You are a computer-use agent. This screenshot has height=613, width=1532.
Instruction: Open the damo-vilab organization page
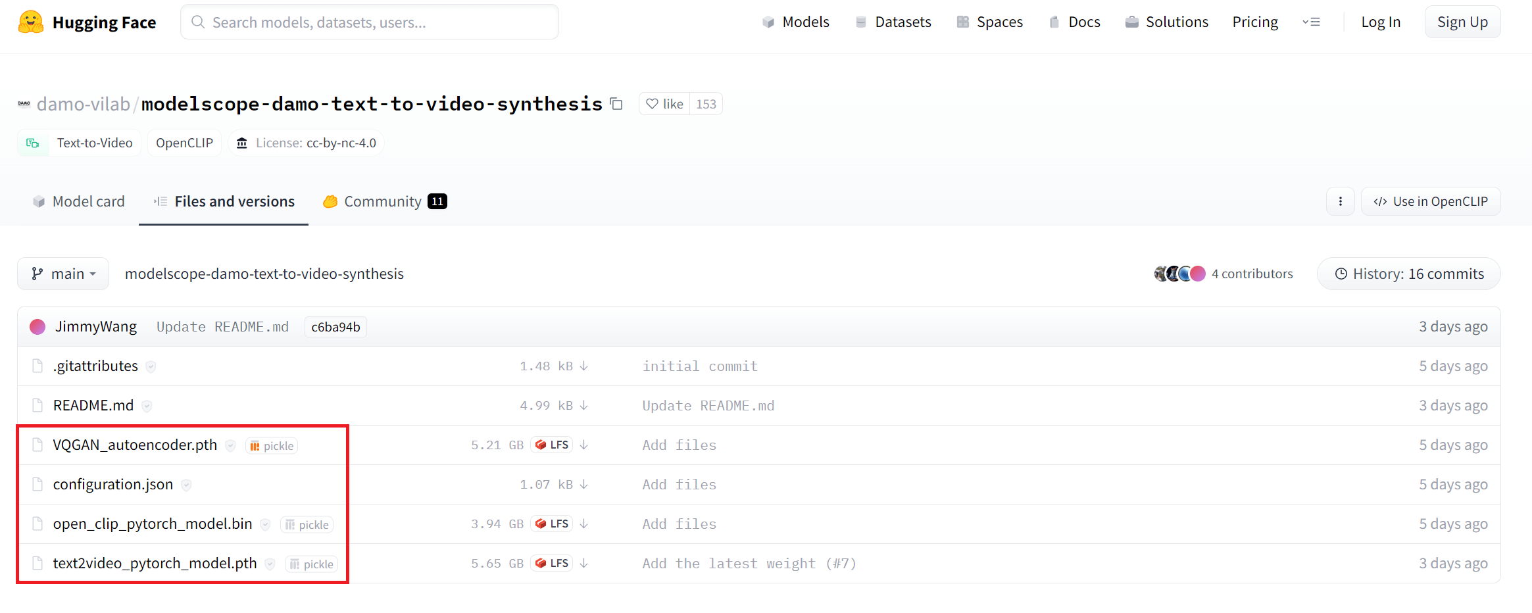(83, 103)
